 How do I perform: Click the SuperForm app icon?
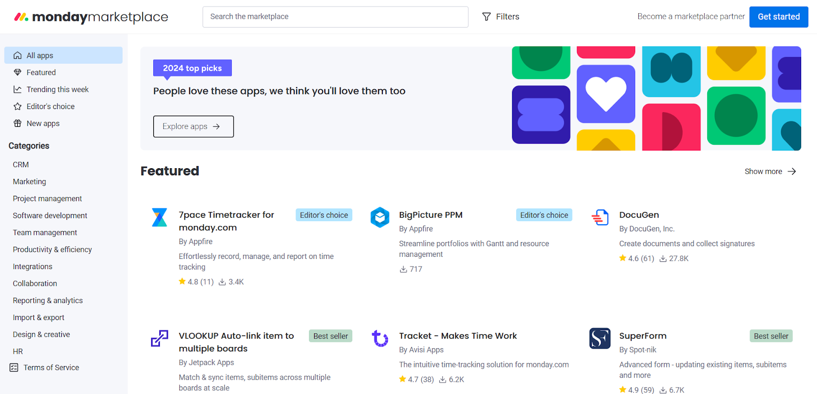click(x=600, y=338)
